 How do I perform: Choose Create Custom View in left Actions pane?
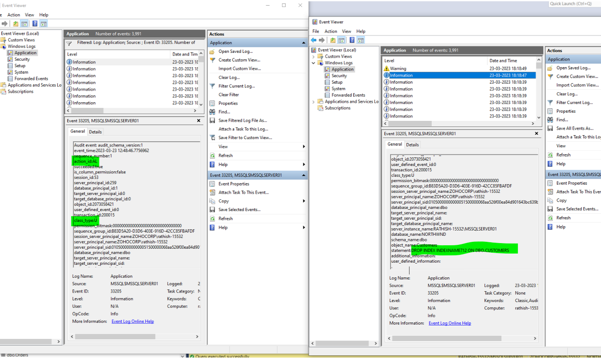pyautogui.click(x=239, y=60)
